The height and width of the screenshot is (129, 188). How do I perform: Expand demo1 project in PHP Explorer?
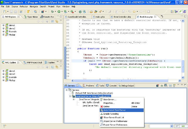4,25
